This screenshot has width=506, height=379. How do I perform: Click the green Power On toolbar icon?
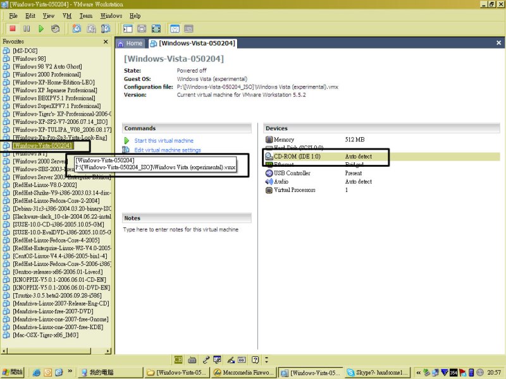click(x=41, y=28)
